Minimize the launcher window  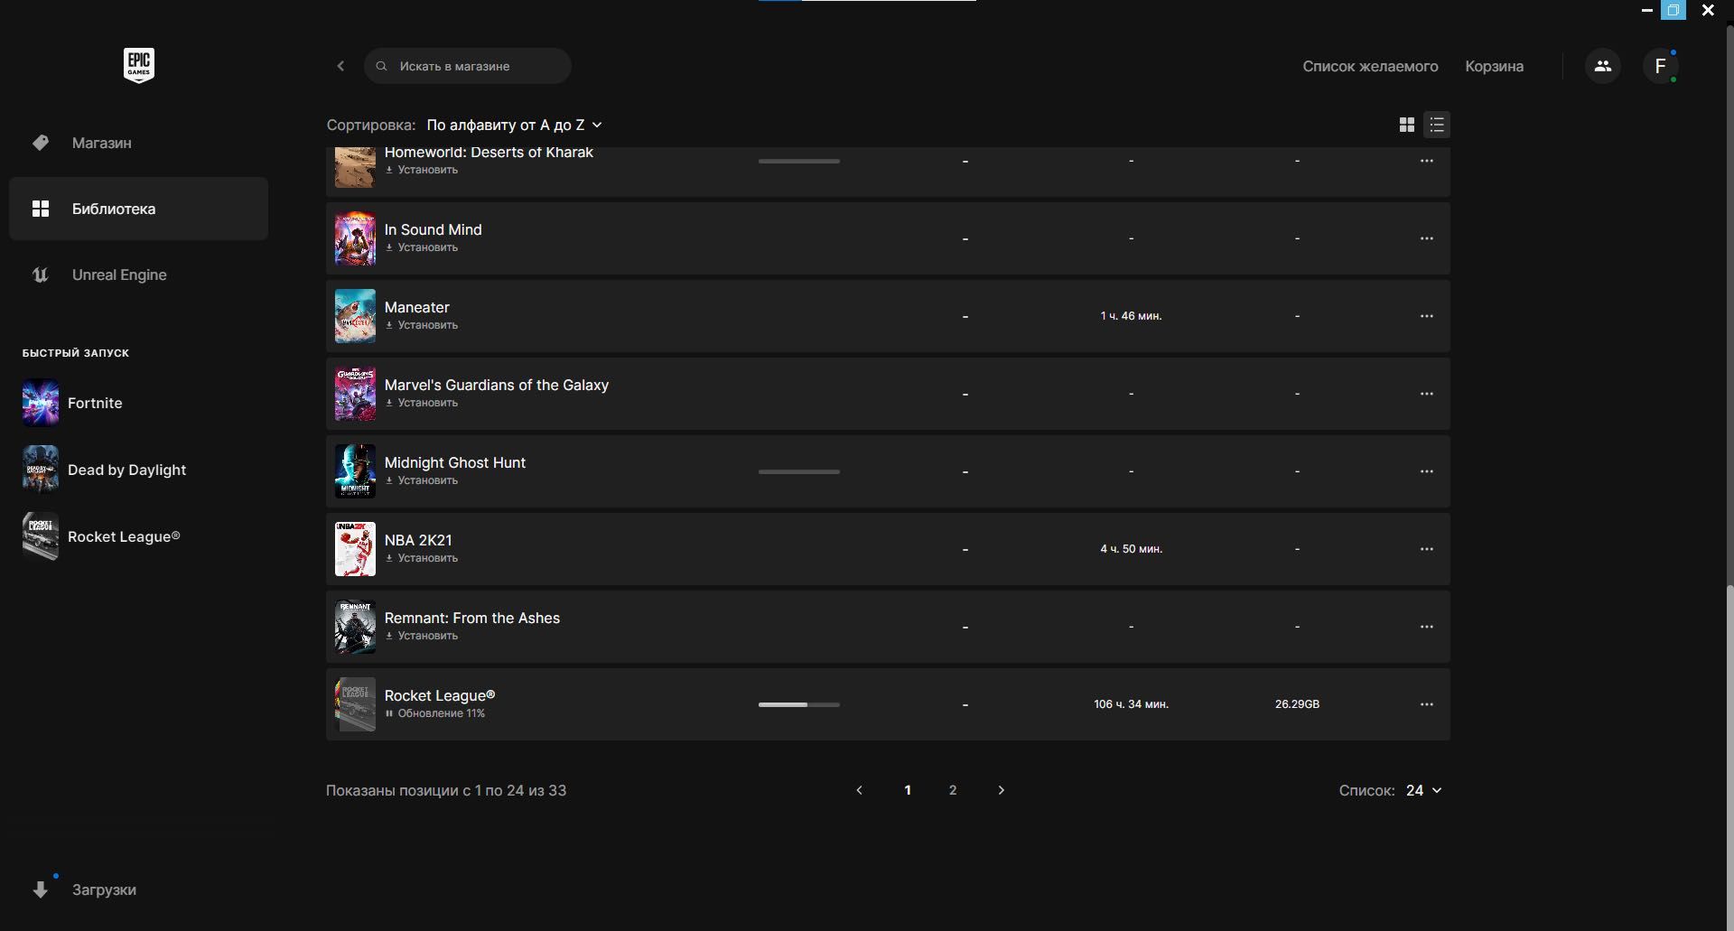(1646, 10)
